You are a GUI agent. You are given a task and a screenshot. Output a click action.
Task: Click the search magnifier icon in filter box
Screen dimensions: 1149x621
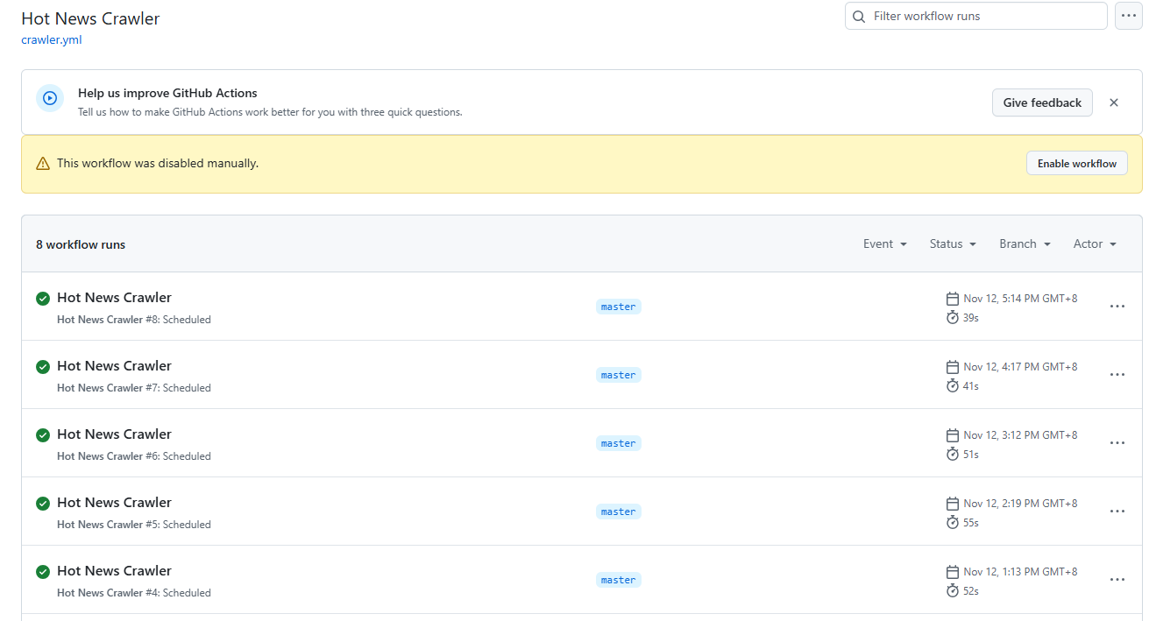coord(859,17)
